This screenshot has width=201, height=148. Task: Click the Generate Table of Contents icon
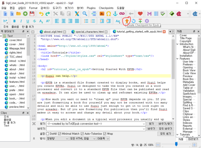coord(156,14)
